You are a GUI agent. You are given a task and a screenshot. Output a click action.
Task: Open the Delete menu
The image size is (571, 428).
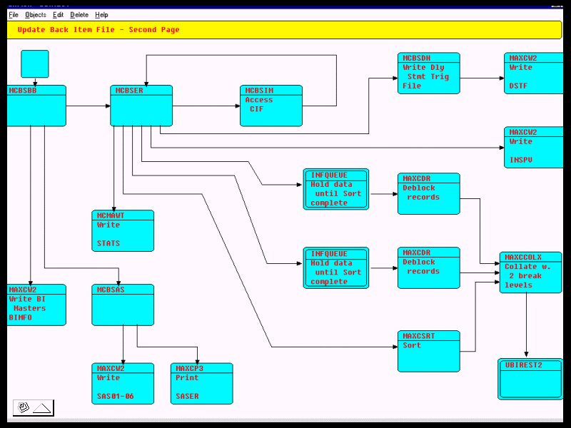[x=79, y=15]
